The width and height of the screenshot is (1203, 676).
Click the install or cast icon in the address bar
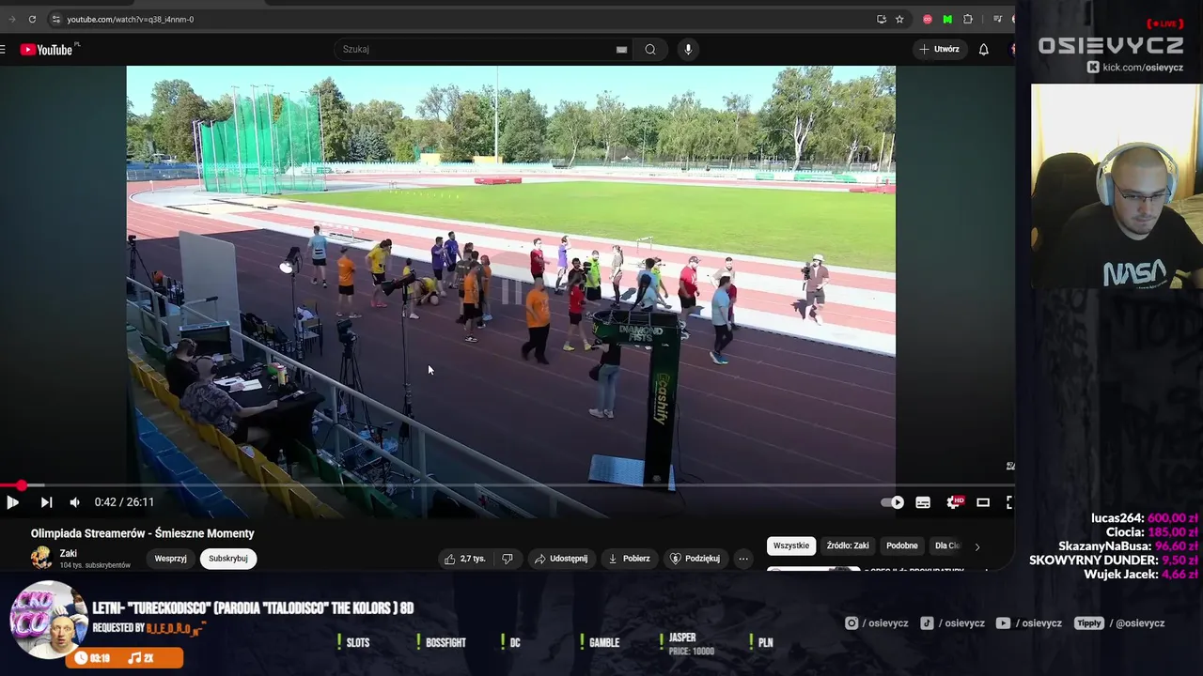point(882,19)
